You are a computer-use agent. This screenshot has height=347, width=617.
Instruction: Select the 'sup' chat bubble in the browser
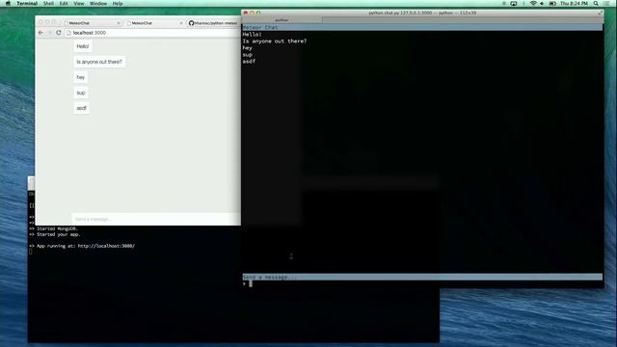click(x=81, y=93)
